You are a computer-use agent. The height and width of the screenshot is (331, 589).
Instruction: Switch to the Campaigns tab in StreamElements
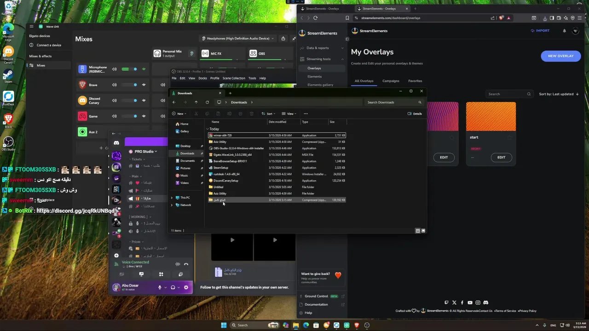391,81
